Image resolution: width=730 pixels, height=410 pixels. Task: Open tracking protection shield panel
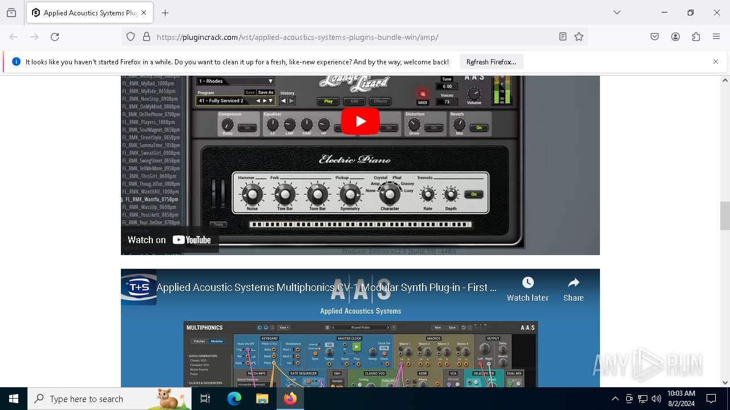131,37
